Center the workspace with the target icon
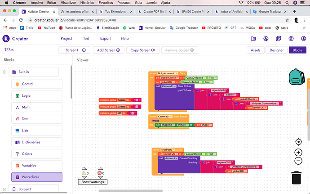The image size is (310, 194). click(x=298, y=142)
